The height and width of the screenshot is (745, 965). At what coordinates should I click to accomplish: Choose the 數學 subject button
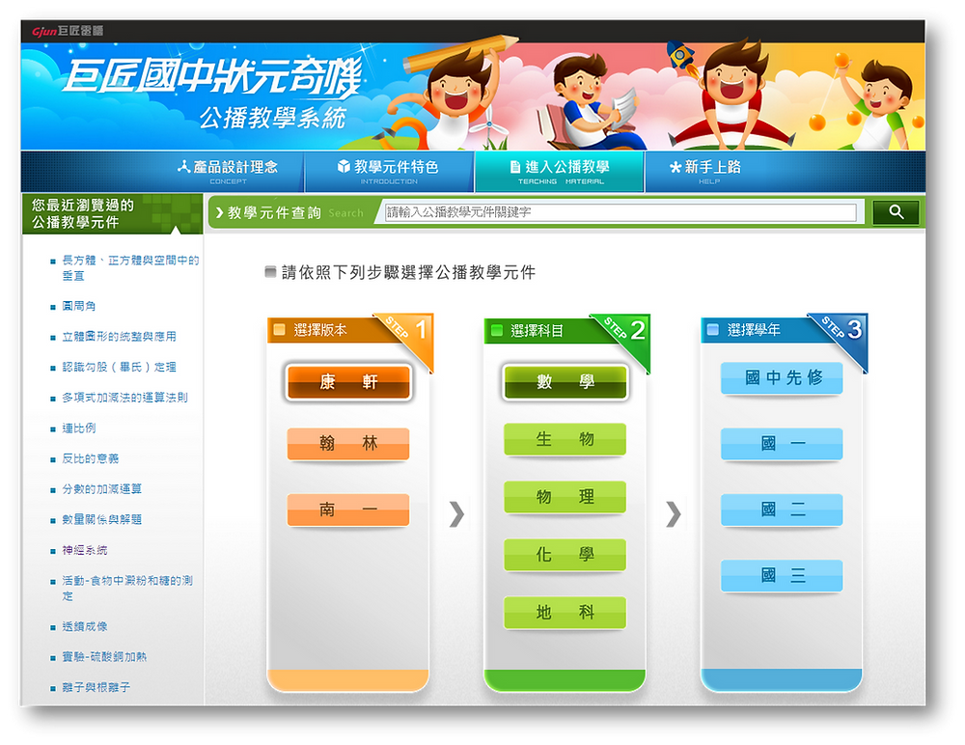565,382
